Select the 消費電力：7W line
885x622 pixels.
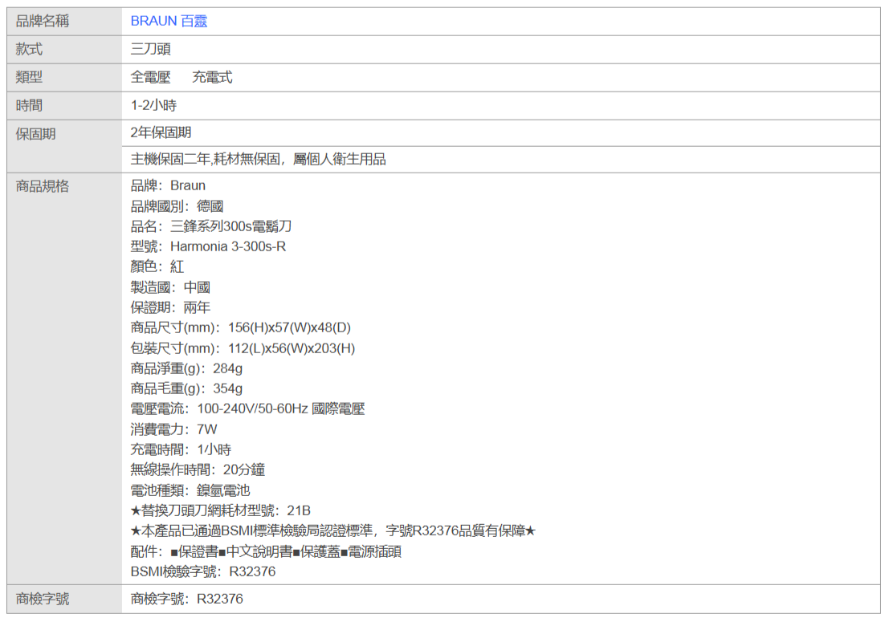click(173, 429)
